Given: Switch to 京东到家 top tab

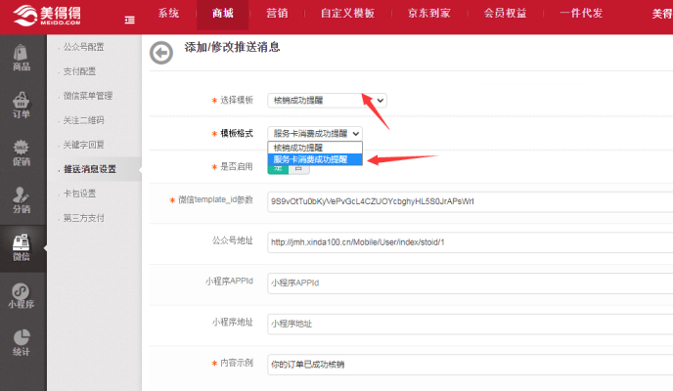Looking at the screenshot, I should point(429,14).
